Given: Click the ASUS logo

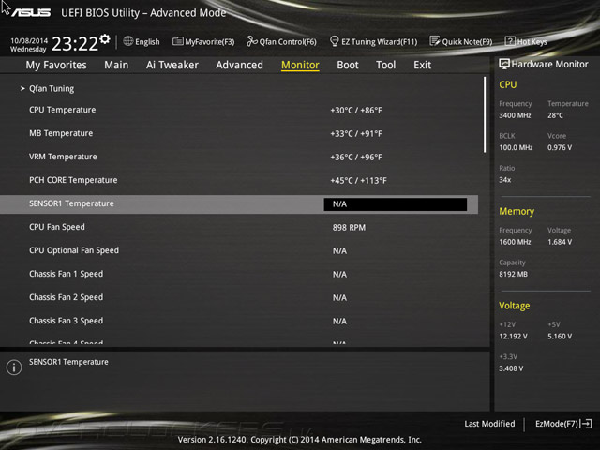Looking at the screenshot, I should point(31,12).
